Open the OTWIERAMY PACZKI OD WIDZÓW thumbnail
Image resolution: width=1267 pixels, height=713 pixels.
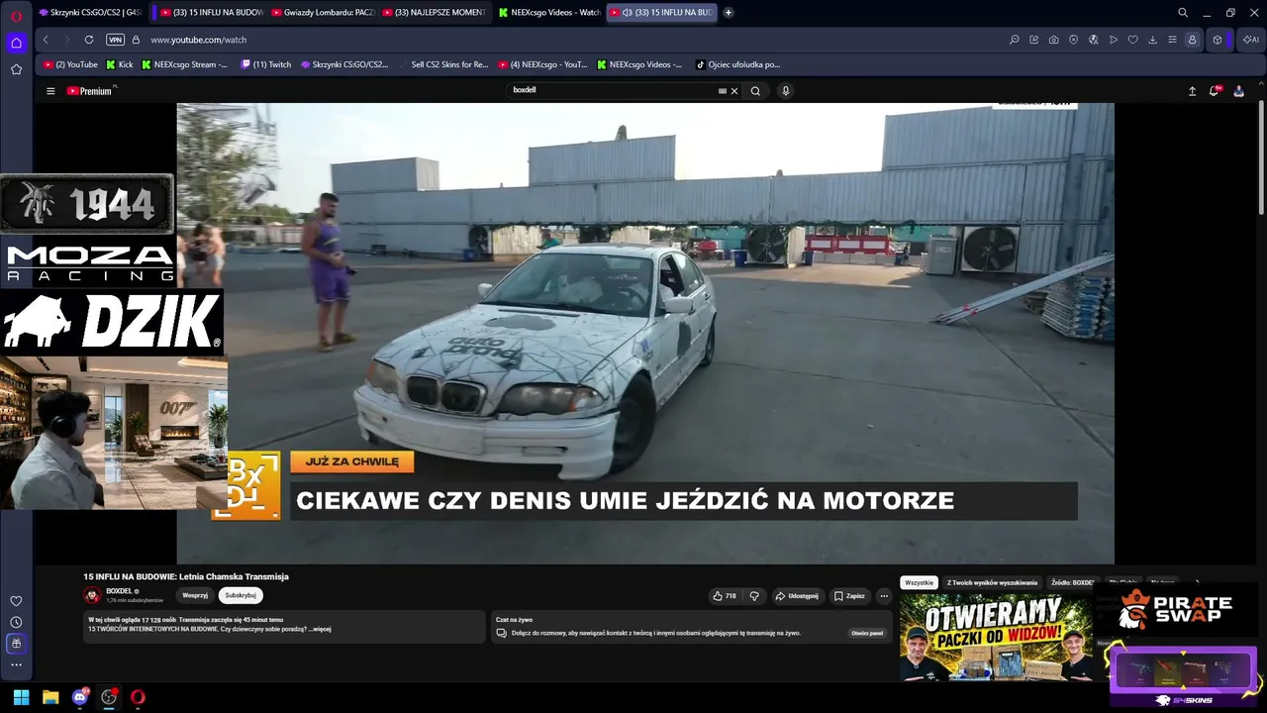996,637
